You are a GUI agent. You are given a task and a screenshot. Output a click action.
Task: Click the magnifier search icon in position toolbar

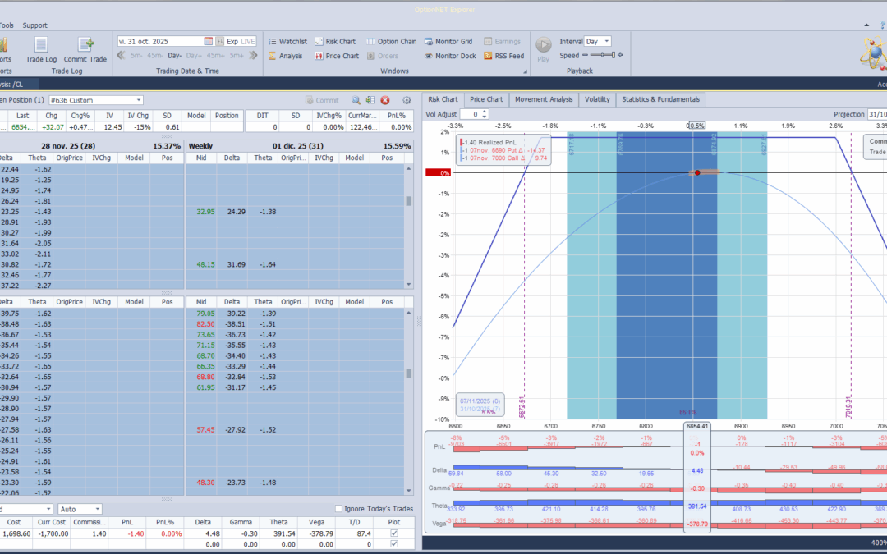(356, 100)
